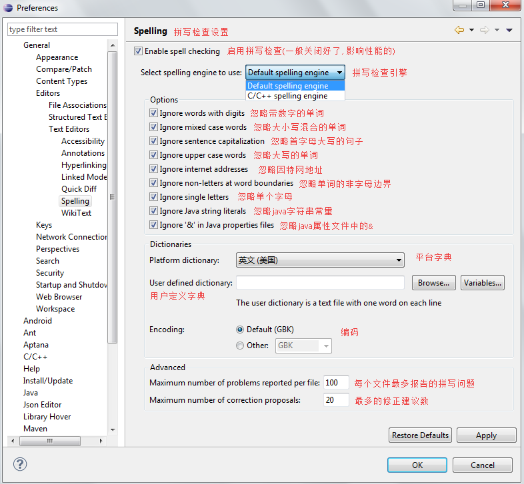This screenshot has height=484, width=524.
Task: Toggle Ignore mixed case words
Action: tap(153, 127)
